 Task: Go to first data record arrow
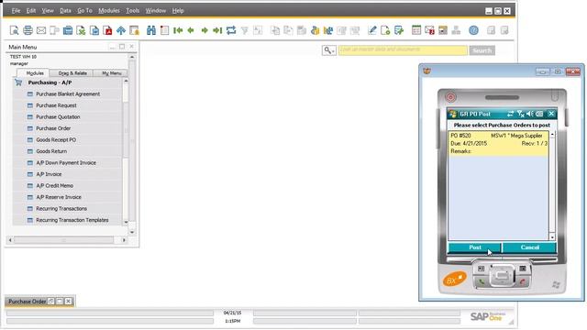[178, 30]
